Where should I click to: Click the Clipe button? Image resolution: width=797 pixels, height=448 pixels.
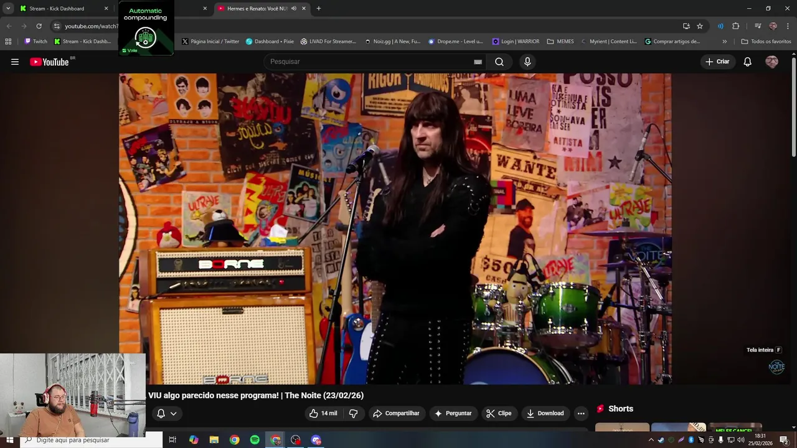[x=499, y=413]
